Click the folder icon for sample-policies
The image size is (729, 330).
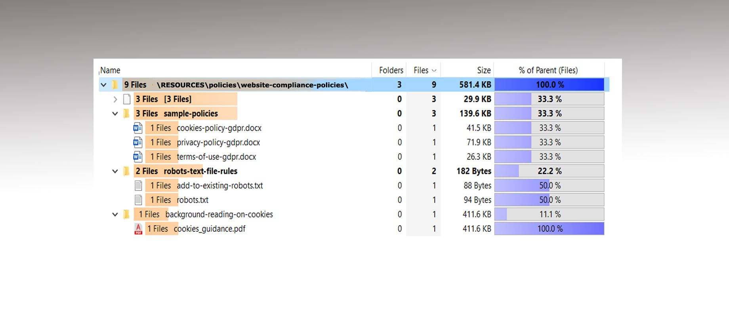(x=126, y=114)
